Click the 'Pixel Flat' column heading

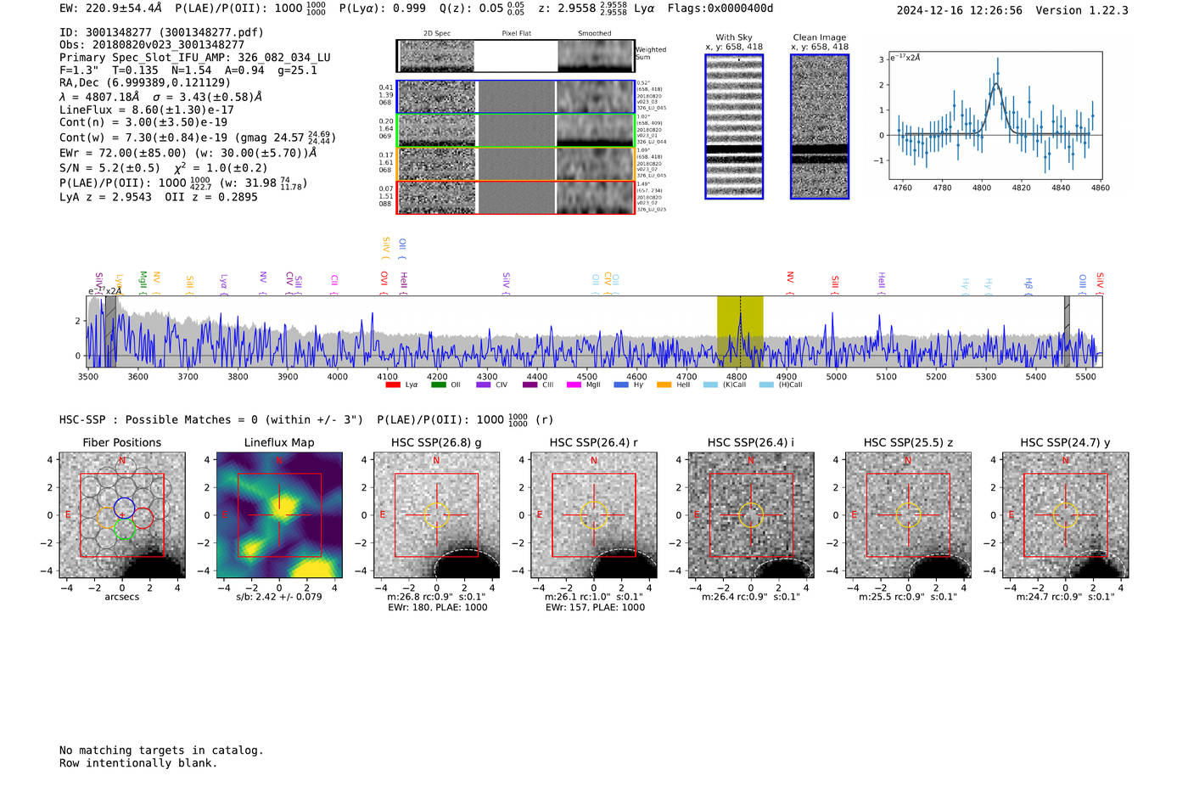coord(516,34)
